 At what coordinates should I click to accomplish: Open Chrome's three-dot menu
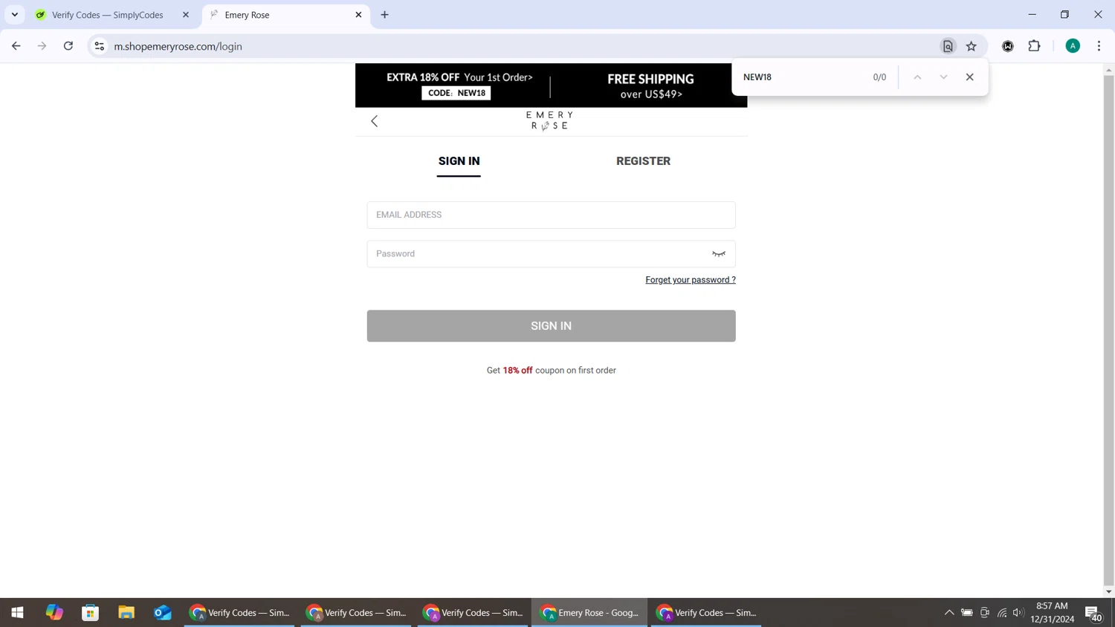click(1099, 46)
